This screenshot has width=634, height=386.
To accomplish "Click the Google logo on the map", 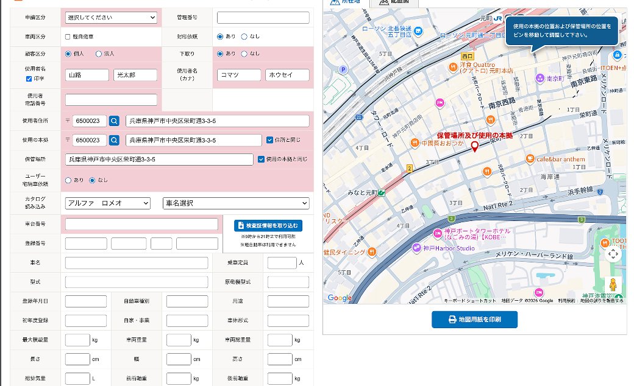I will click(x=340, y=298).
